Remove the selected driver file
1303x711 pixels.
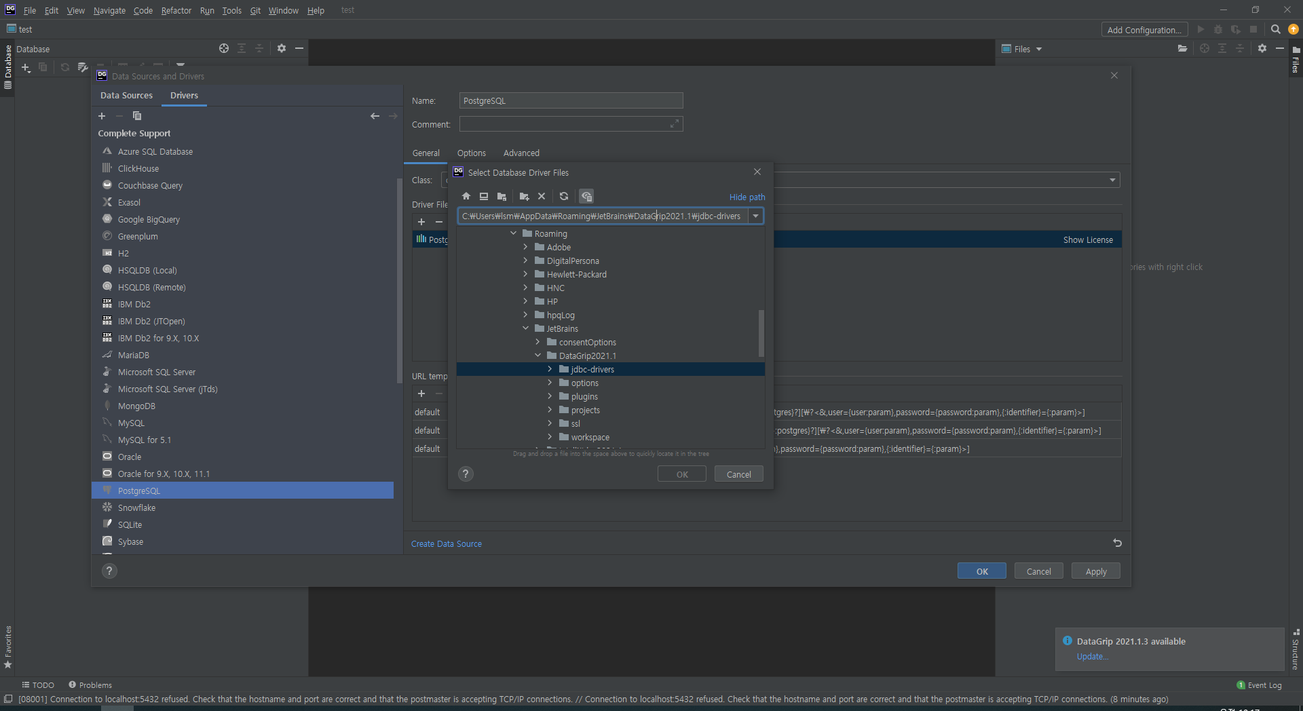tap(439, 222)
